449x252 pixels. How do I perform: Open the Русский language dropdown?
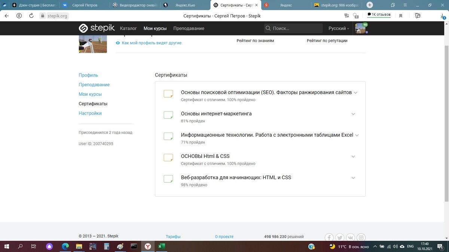(337, 28)
